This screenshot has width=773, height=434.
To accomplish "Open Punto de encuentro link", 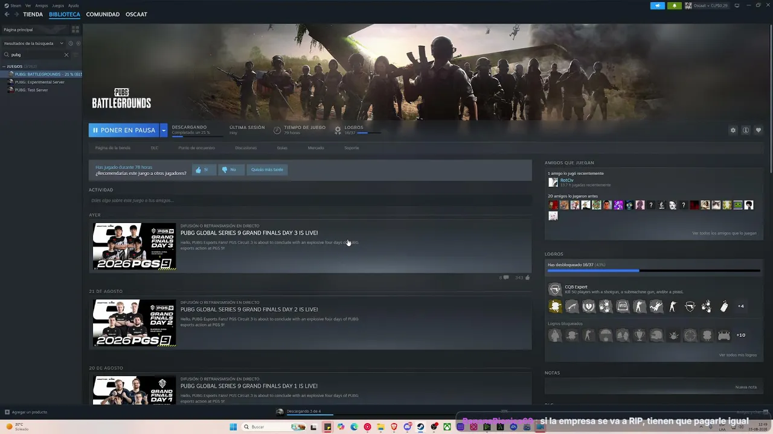I will (x=196, y=148).
